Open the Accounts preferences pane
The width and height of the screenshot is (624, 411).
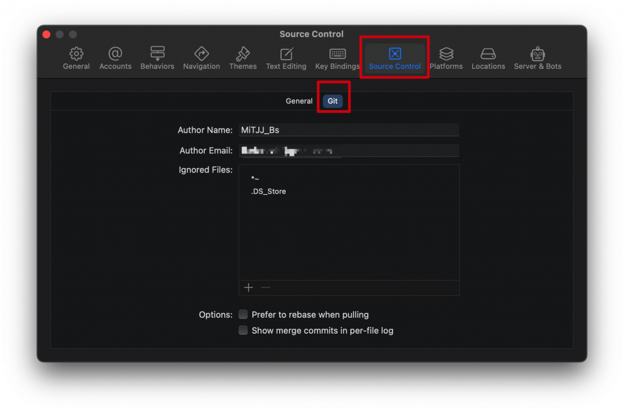(115, 58)
